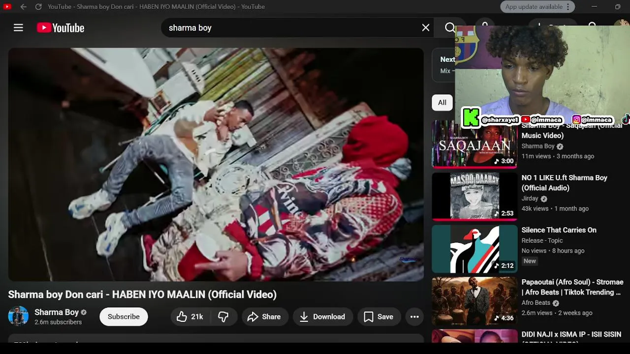Open Jirday channel link
Viewport: 630px width, 354px height.
tap(530, 199)
